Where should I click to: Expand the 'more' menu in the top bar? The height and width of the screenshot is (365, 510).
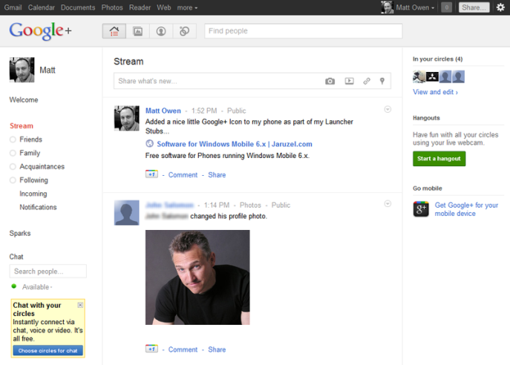187,7
